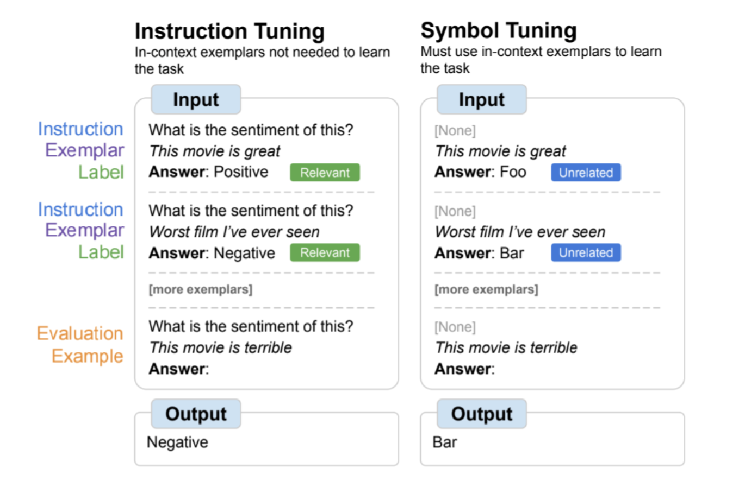Image resolution: width=745 pixels, height=481 pixels.
Task: Click "This movie is terrible" in Instruction Tuning panel
Action: coord(220,347)
